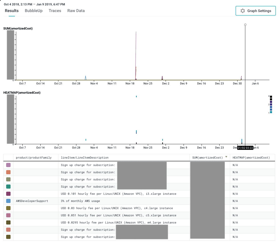Click the 01/02 03:22 timestamp label
Viewport: 280px width, 243px height.
(x=245, y=148)
